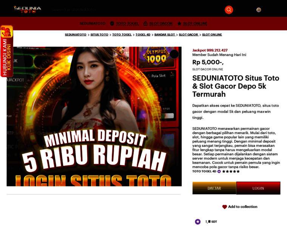
Task: Go to SEDUNIATOTO breadcrumb link
Action: pos(76,35)
